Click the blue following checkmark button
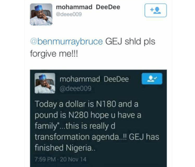The image size is (195, 167). 152,79
